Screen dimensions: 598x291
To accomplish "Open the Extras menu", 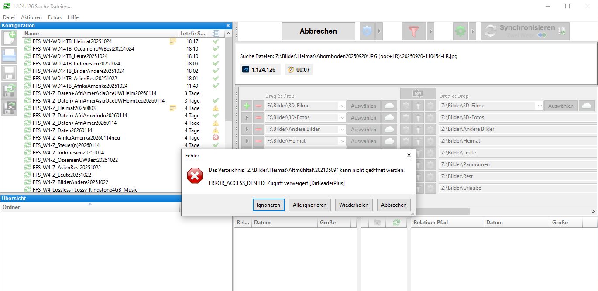I will [x=55, y=17].
